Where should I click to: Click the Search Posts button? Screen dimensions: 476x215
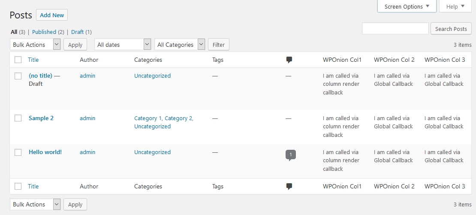click(451, 29)
